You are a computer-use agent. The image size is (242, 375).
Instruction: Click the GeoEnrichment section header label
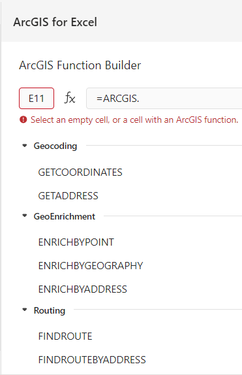[65, 216]
